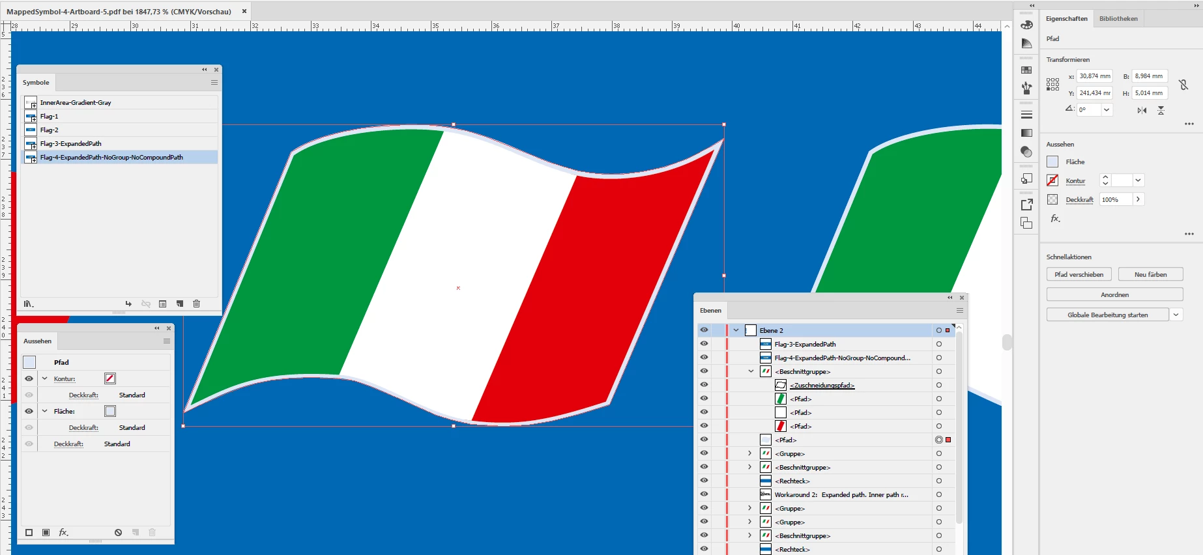Open Ebenen panel flyout menu

960,311
